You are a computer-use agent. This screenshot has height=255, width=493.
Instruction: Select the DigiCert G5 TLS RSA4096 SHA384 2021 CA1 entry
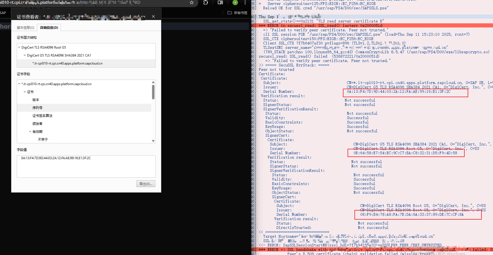(59, 55)
